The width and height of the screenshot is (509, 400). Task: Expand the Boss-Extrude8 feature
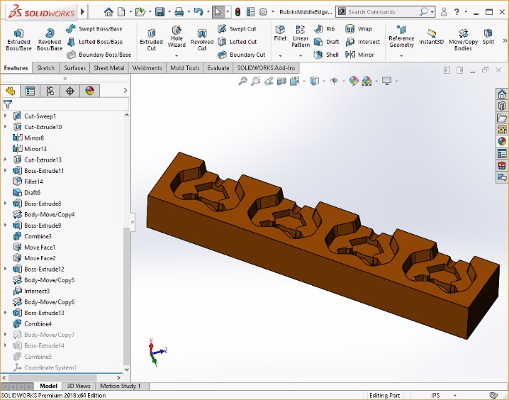click(5, 203)
